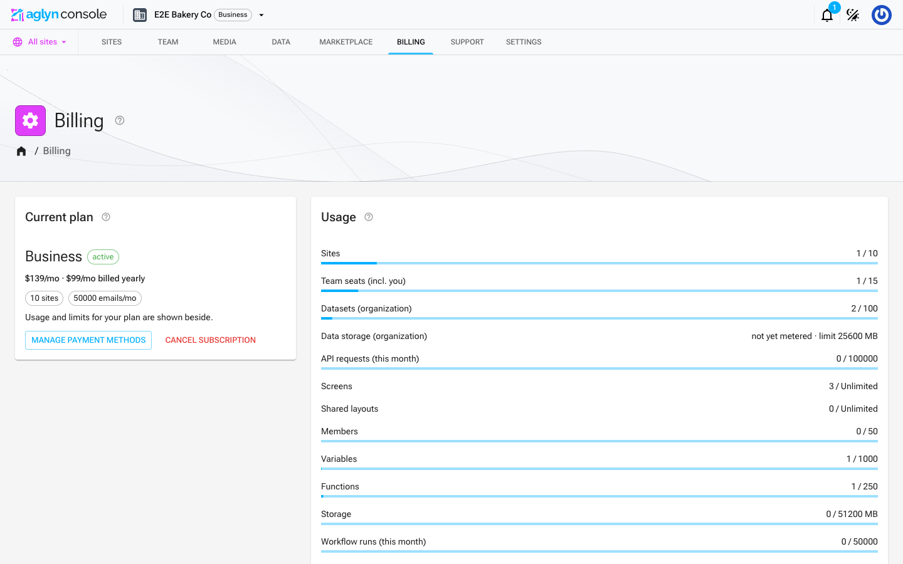Click the "Data storage (organization)" label
Screen dimensions: 903x564
click(374, 336)
